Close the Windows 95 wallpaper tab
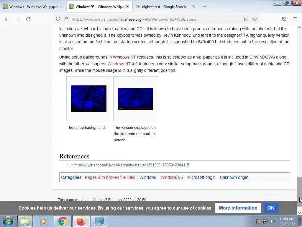This screenshot has width=302, height=227. click(x=127, y=7)
